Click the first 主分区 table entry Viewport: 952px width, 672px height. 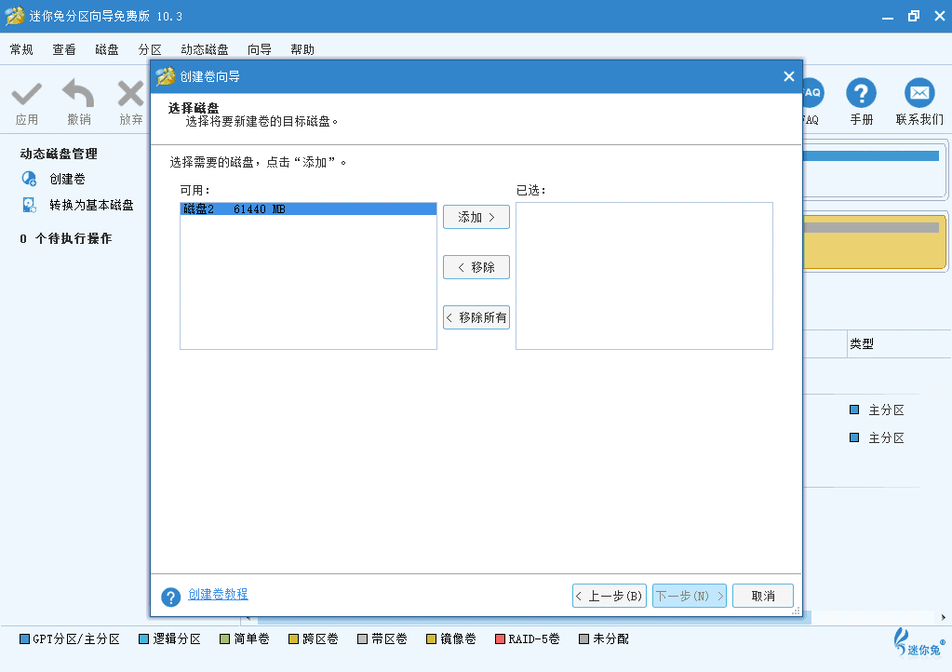(x=886, y=410)
